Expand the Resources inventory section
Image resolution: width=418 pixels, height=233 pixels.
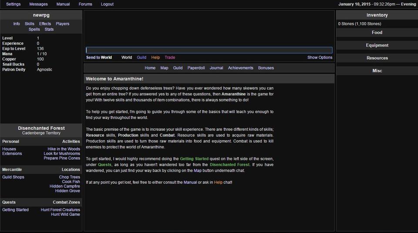pyautogui.click(x=377, y=58)
